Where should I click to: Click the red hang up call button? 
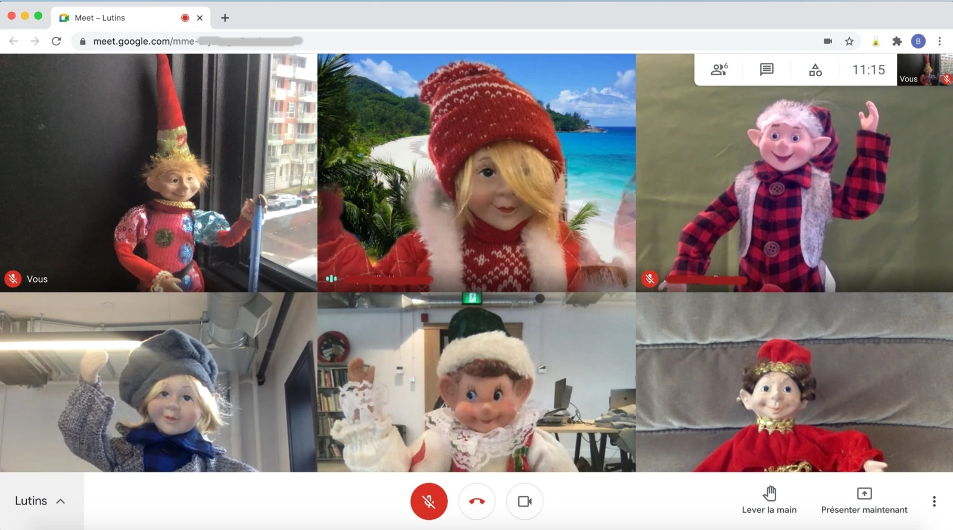coord(476,501)
